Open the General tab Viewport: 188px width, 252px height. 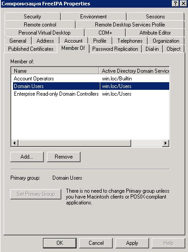point(18,41)
